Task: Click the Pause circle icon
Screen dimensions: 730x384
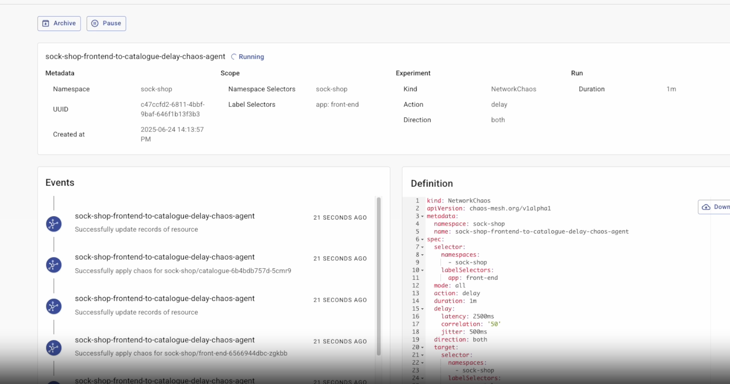Action: (95, 24)
